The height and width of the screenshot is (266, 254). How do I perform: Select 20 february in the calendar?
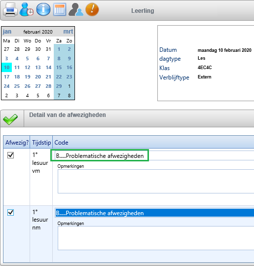38,77
